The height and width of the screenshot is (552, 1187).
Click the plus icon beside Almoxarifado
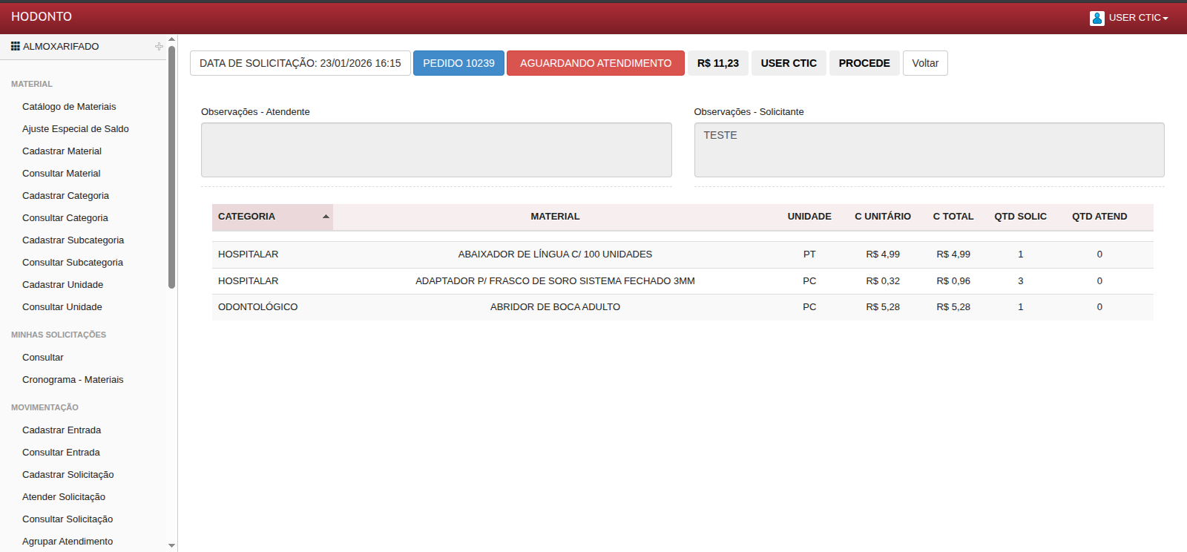click(x=159, y=46)
